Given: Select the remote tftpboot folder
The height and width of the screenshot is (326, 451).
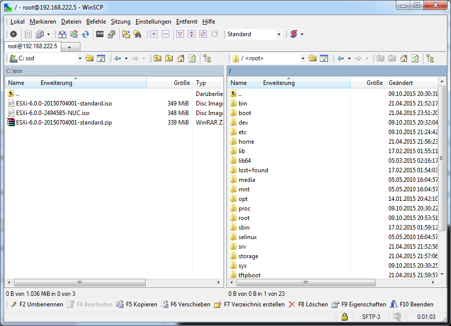Looking at the screenshot, I should (x=250, y=275).
